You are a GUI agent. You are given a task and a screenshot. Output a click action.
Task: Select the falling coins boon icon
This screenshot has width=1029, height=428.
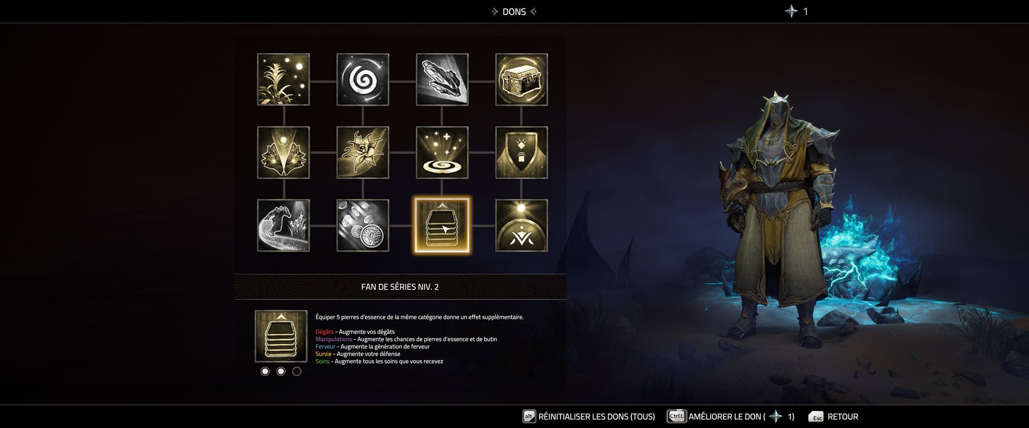(x=363, y=225)
